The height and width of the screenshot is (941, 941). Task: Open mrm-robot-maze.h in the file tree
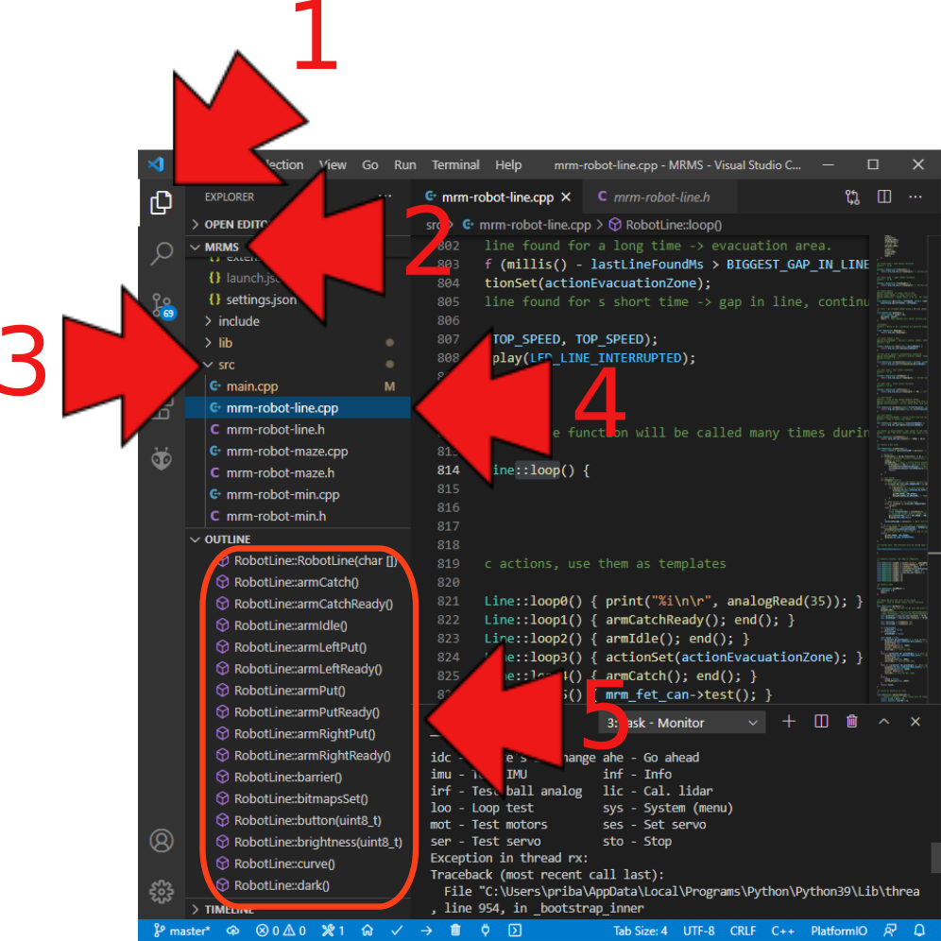(x=298, y=472)
